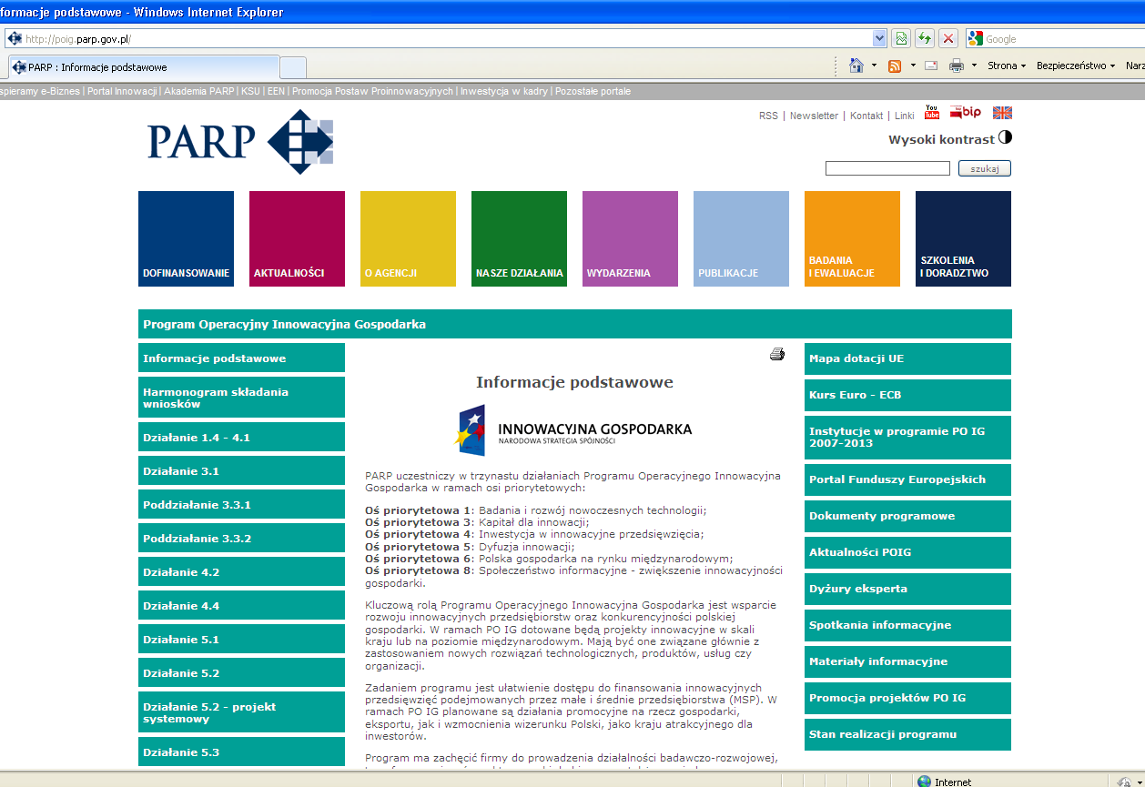The width and height of the screenshot is (1145, 787).
Task: Open Kurs Euro - ECB link
Action: coord(907,395)
